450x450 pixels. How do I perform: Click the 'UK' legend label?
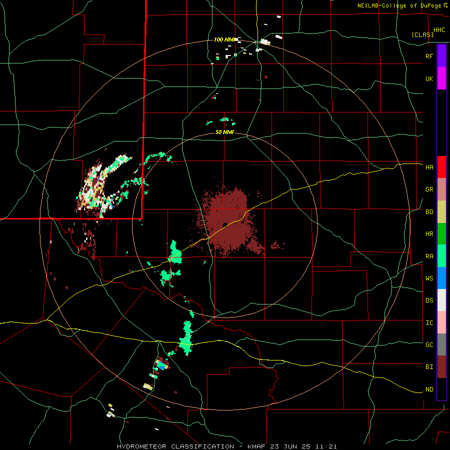coord(429,78)
